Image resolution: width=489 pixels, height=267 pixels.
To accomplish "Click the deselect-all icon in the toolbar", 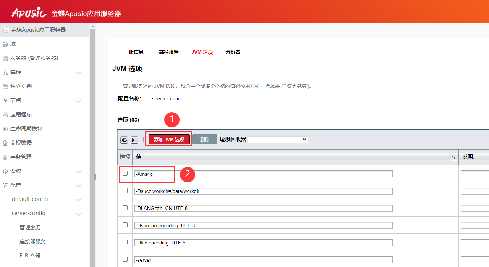I will 134,140.
